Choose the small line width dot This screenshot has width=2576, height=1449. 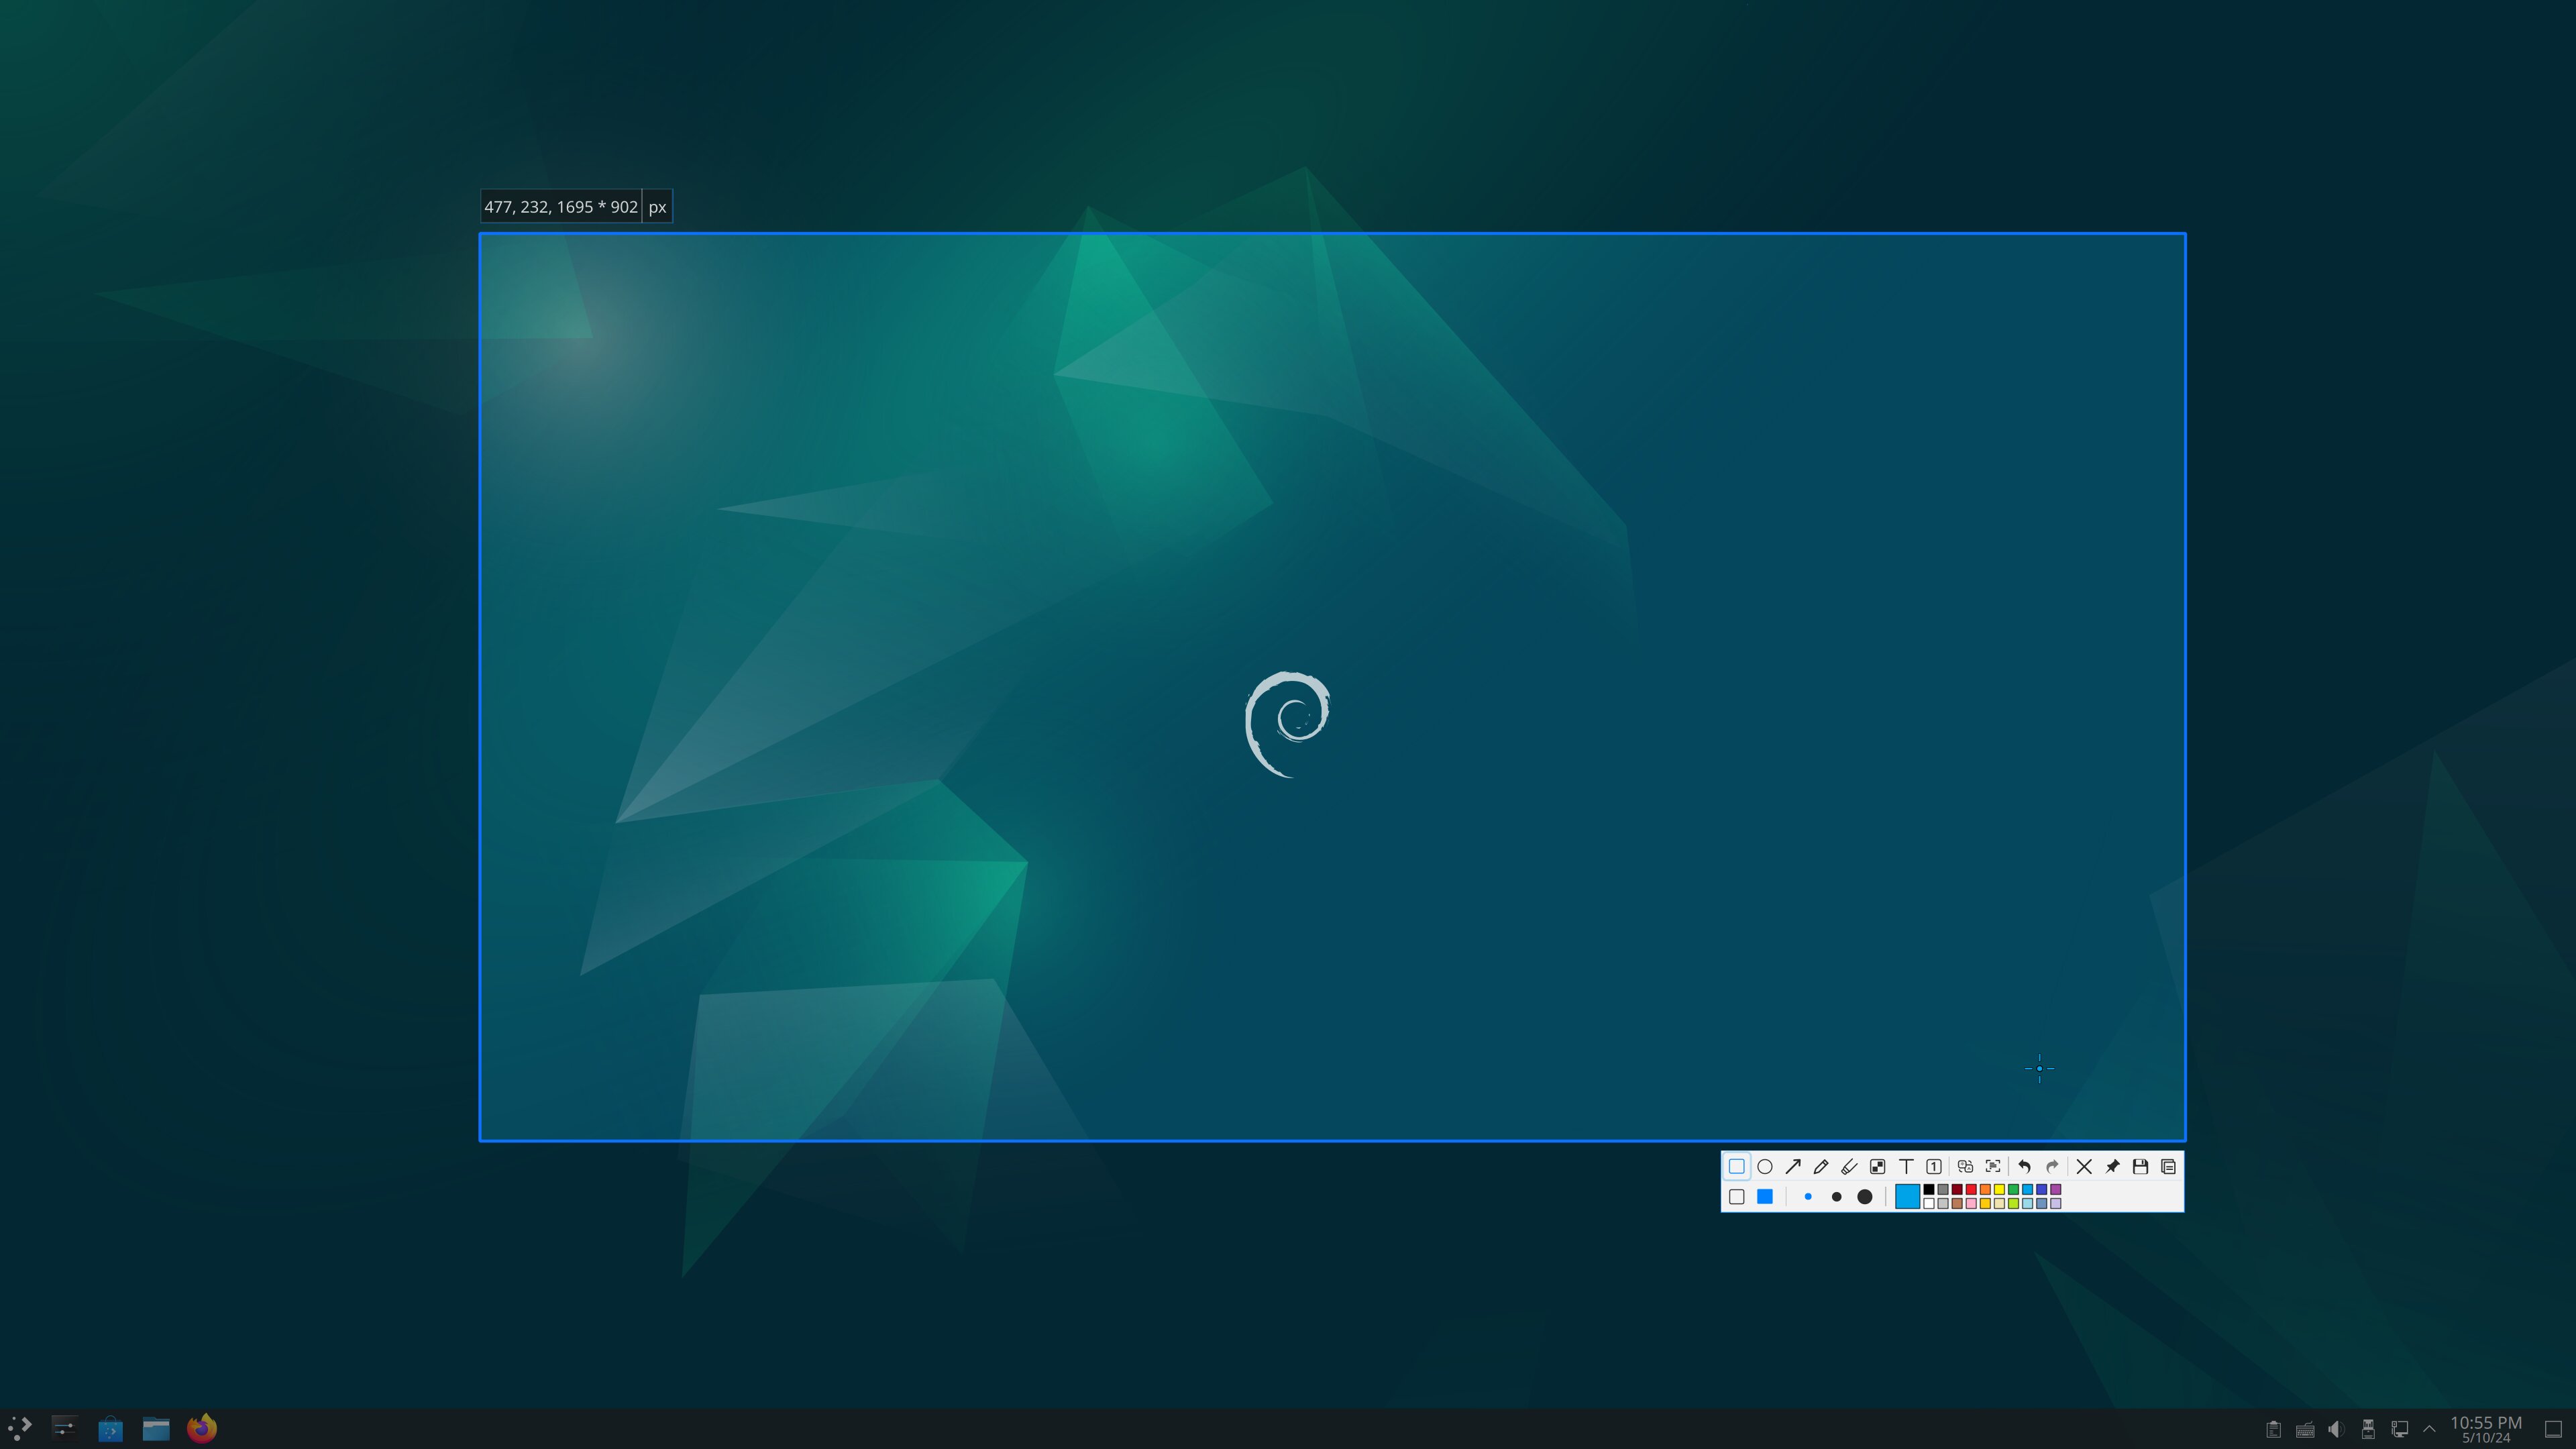pyautogui.click(x=1808, y=1197)
